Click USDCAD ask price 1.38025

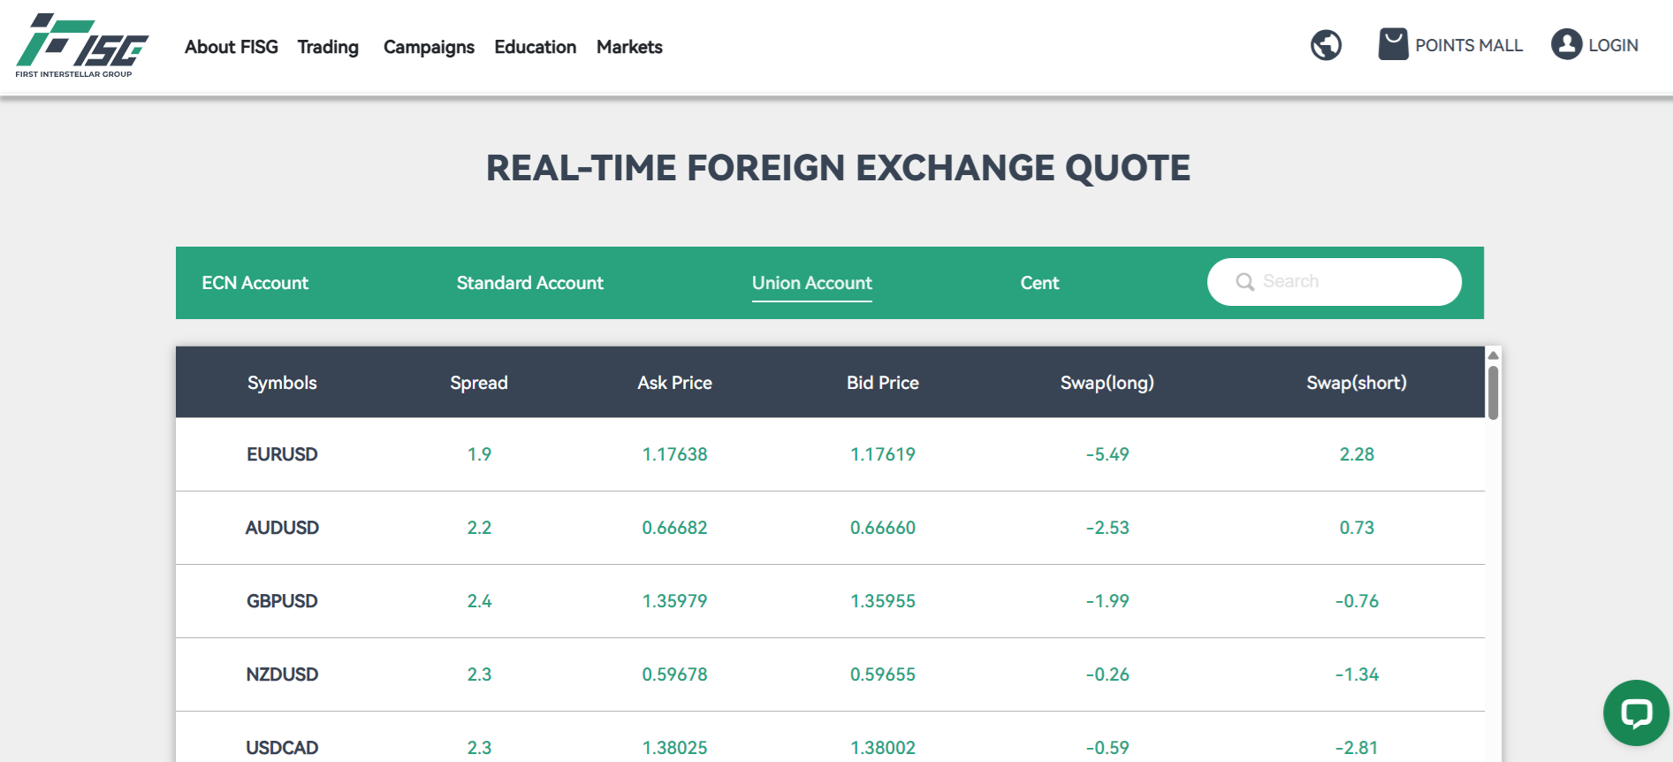tap(674, 748)
